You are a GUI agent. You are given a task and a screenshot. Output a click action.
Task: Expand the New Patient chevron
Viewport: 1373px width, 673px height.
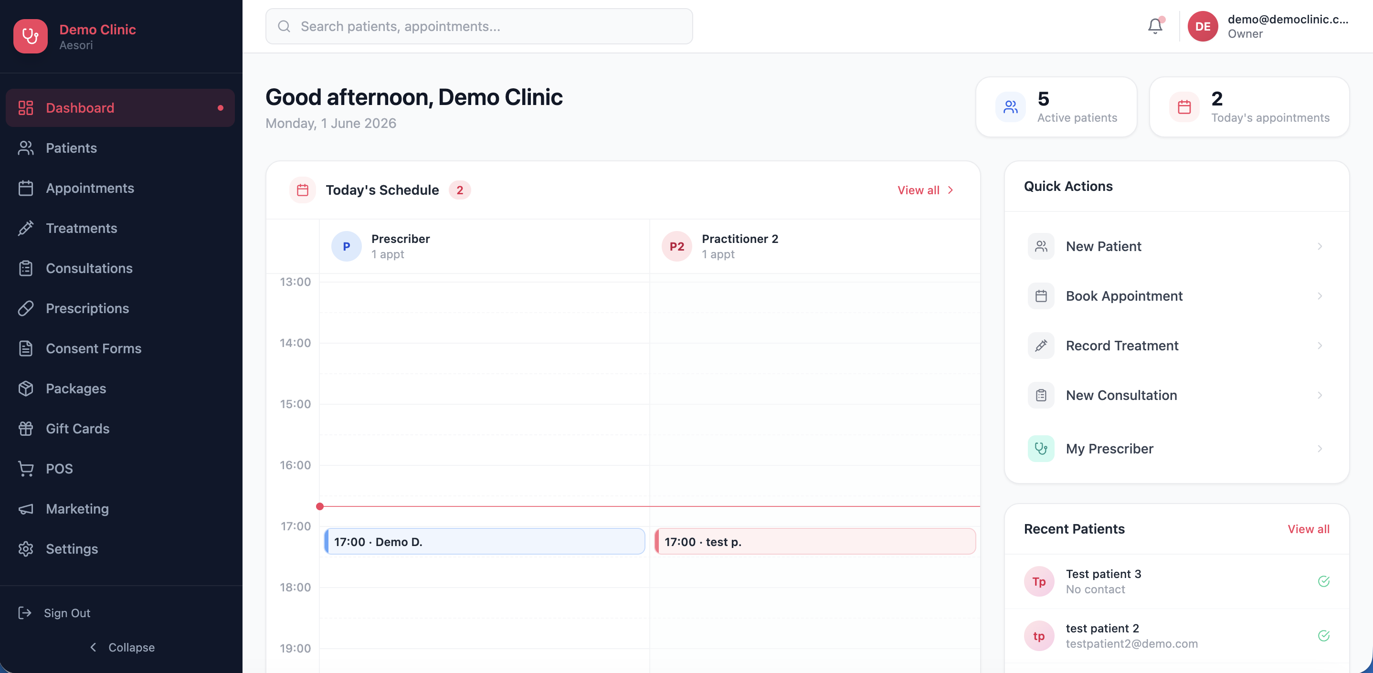click(1320, 246)
